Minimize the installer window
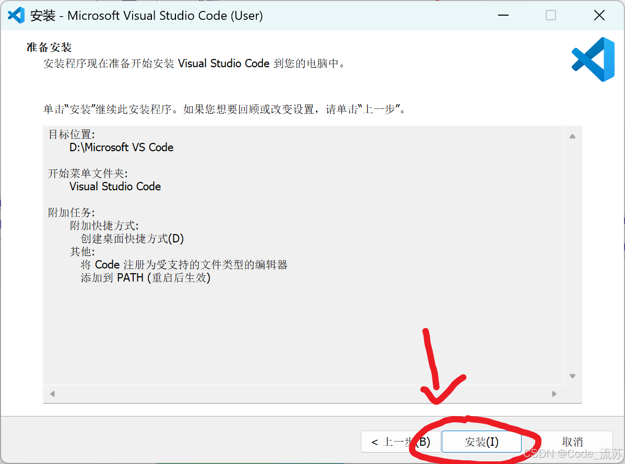Screen dimensions: 625x464 click(x=503, y=16)
